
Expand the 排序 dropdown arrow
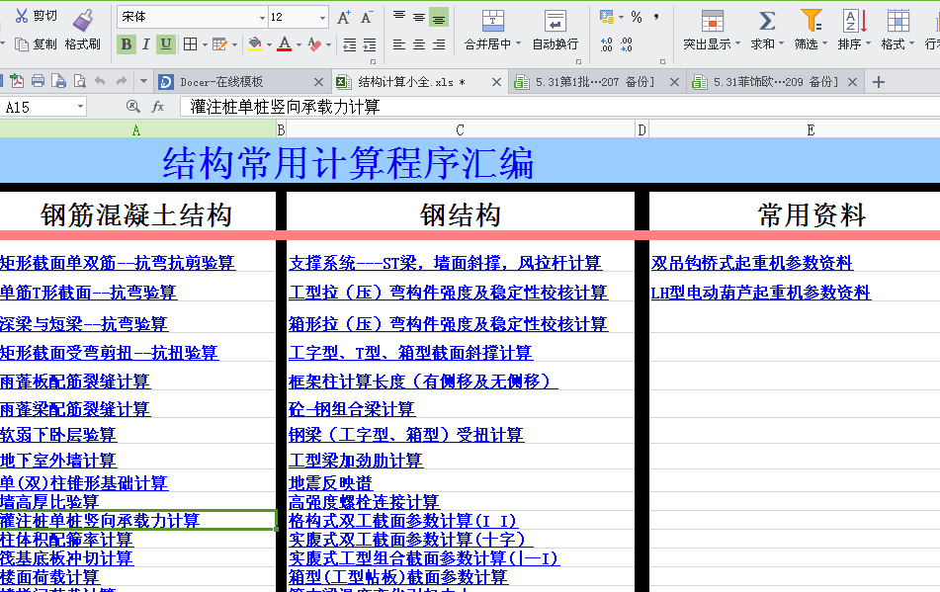(868, 43)
